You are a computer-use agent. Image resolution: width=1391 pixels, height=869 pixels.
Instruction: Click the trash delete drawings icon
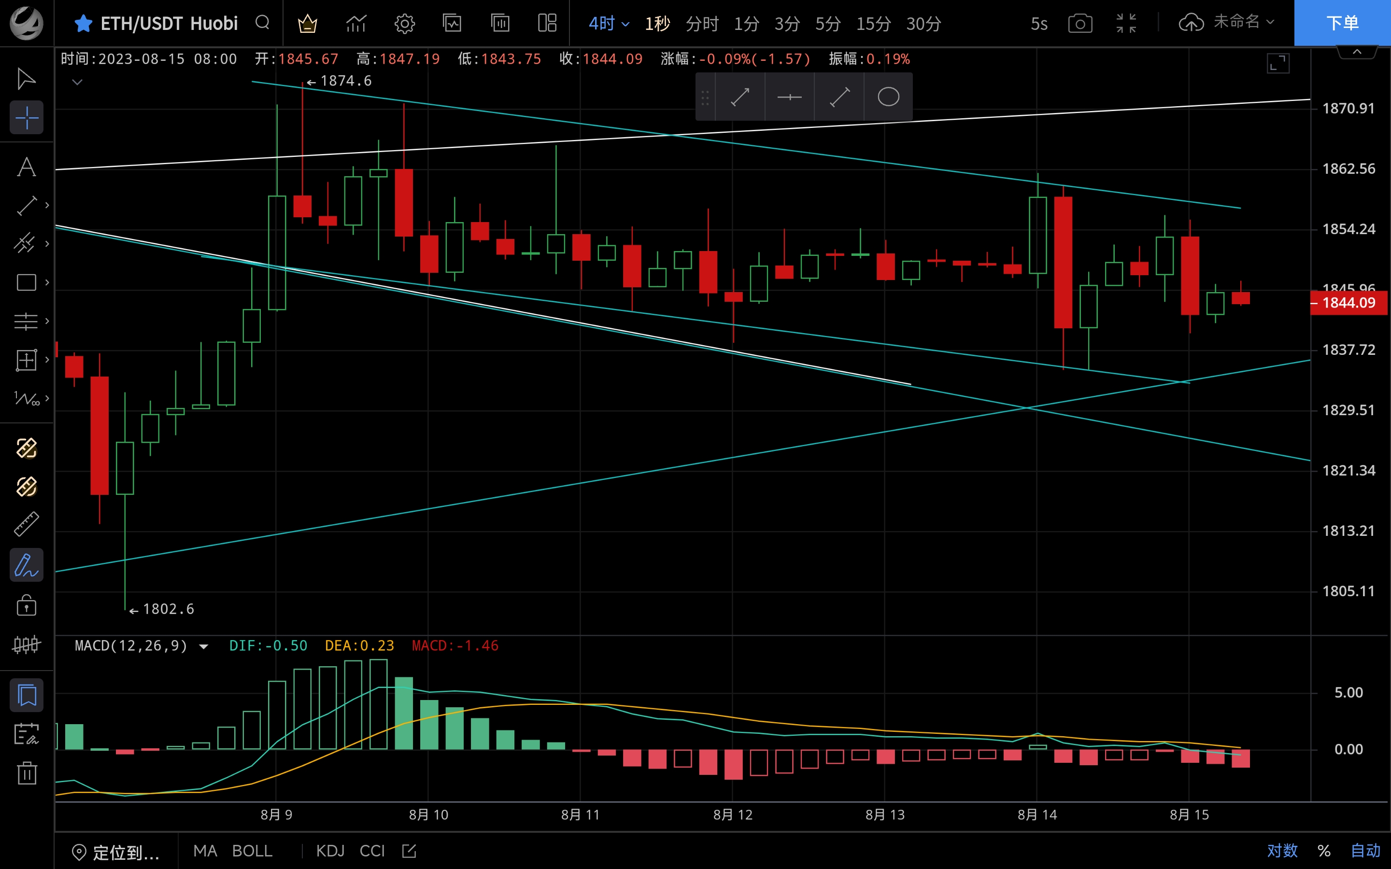coord(27,772)
